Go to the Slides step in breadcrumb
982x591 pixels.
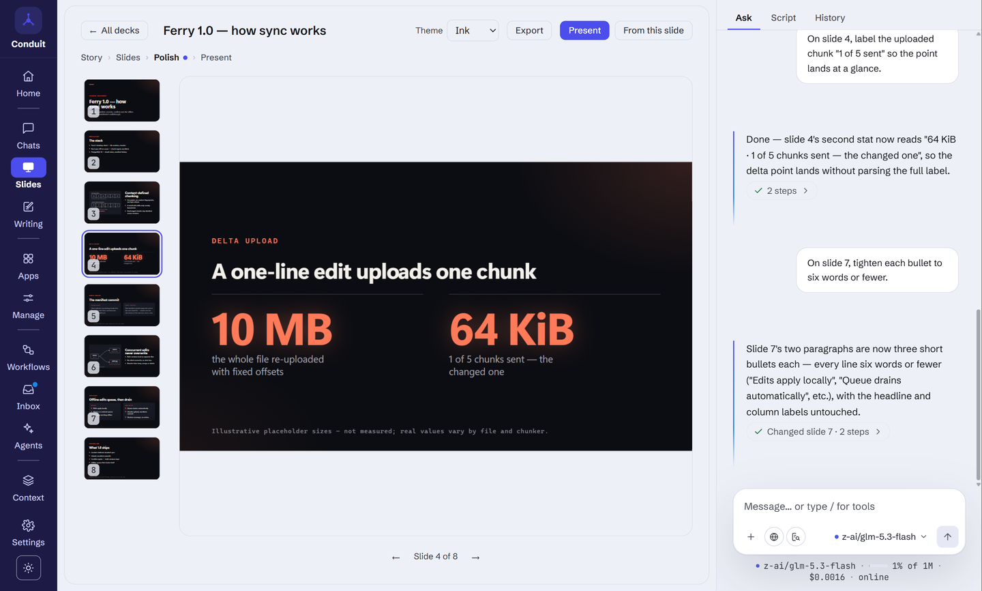(128, 57)
